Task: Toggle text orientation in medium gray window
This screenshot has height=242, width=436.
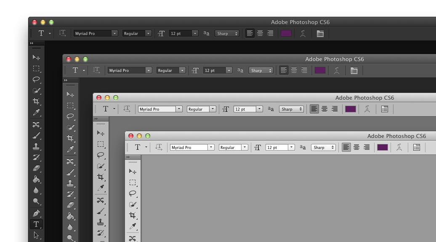Action: (127, 109)
